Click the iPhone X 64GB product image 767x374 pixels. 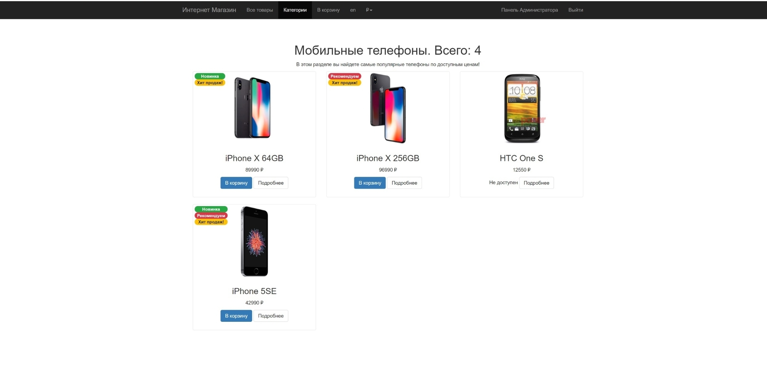tap(253, 108)
